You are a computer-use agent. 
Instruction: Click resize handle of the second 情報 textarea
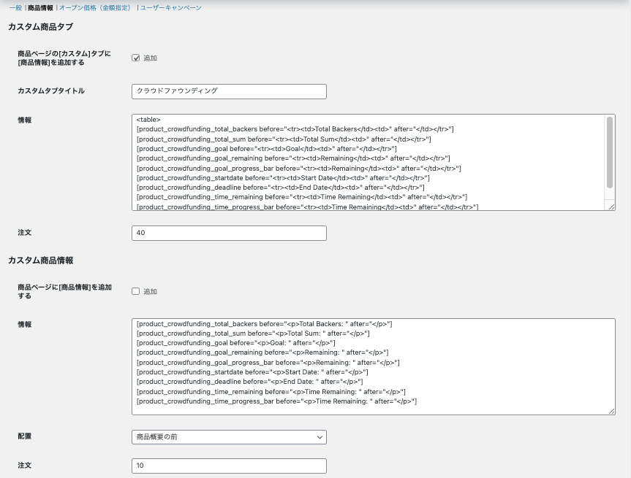point(611,411)
